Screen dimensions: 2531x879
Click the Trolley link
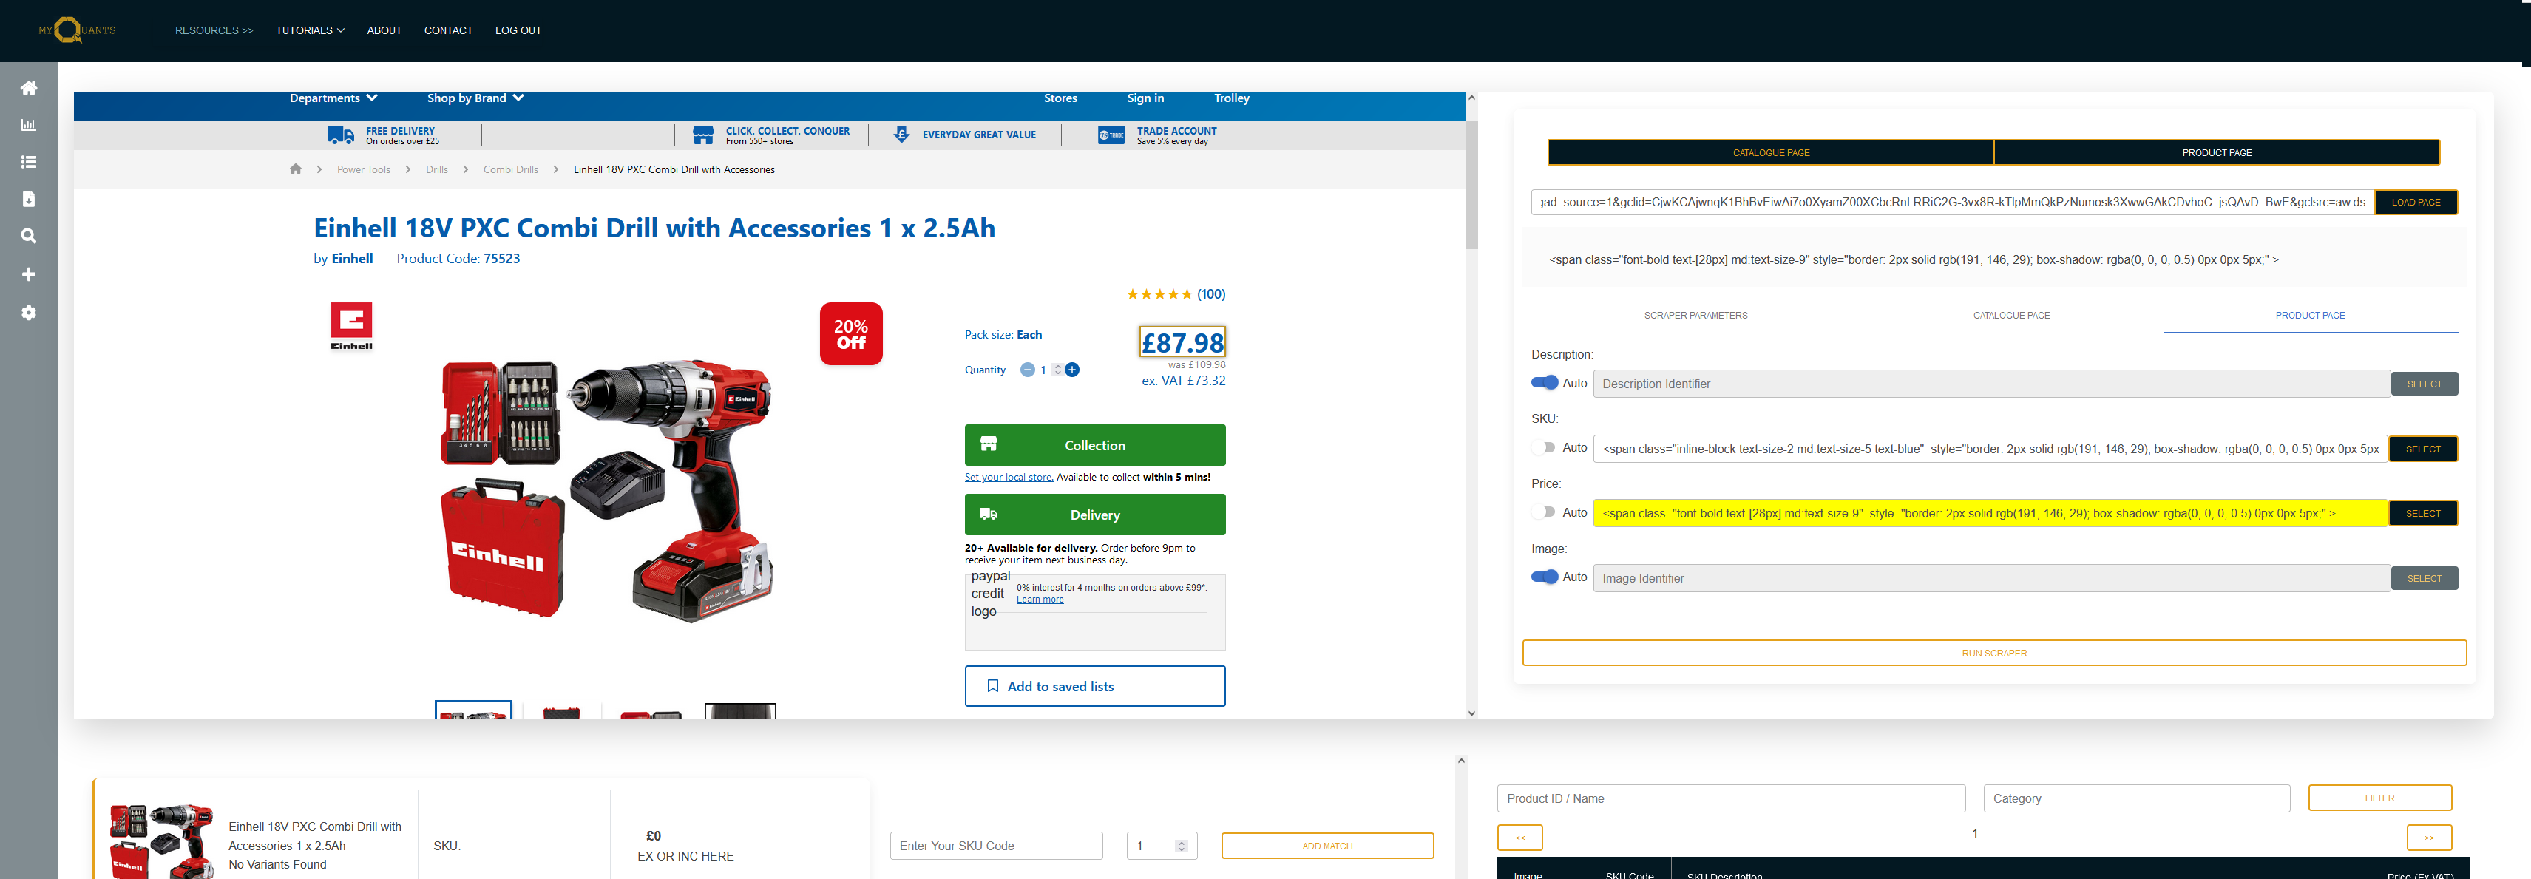click(1231, 98)
